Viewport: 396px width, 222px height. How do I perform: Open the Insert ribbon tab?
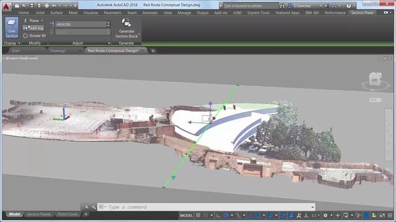pos(132,12)
